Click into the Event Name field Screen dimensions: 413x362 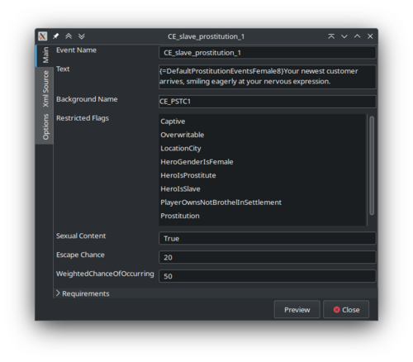(x=268, y=52)
